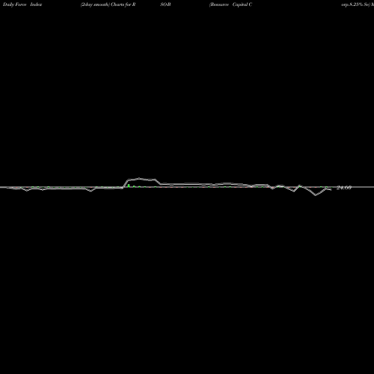Click the '(2day smooth) Charts for R' text
Image resolution: width=374 pixels, height=374 pixels.
click(108, 4)
